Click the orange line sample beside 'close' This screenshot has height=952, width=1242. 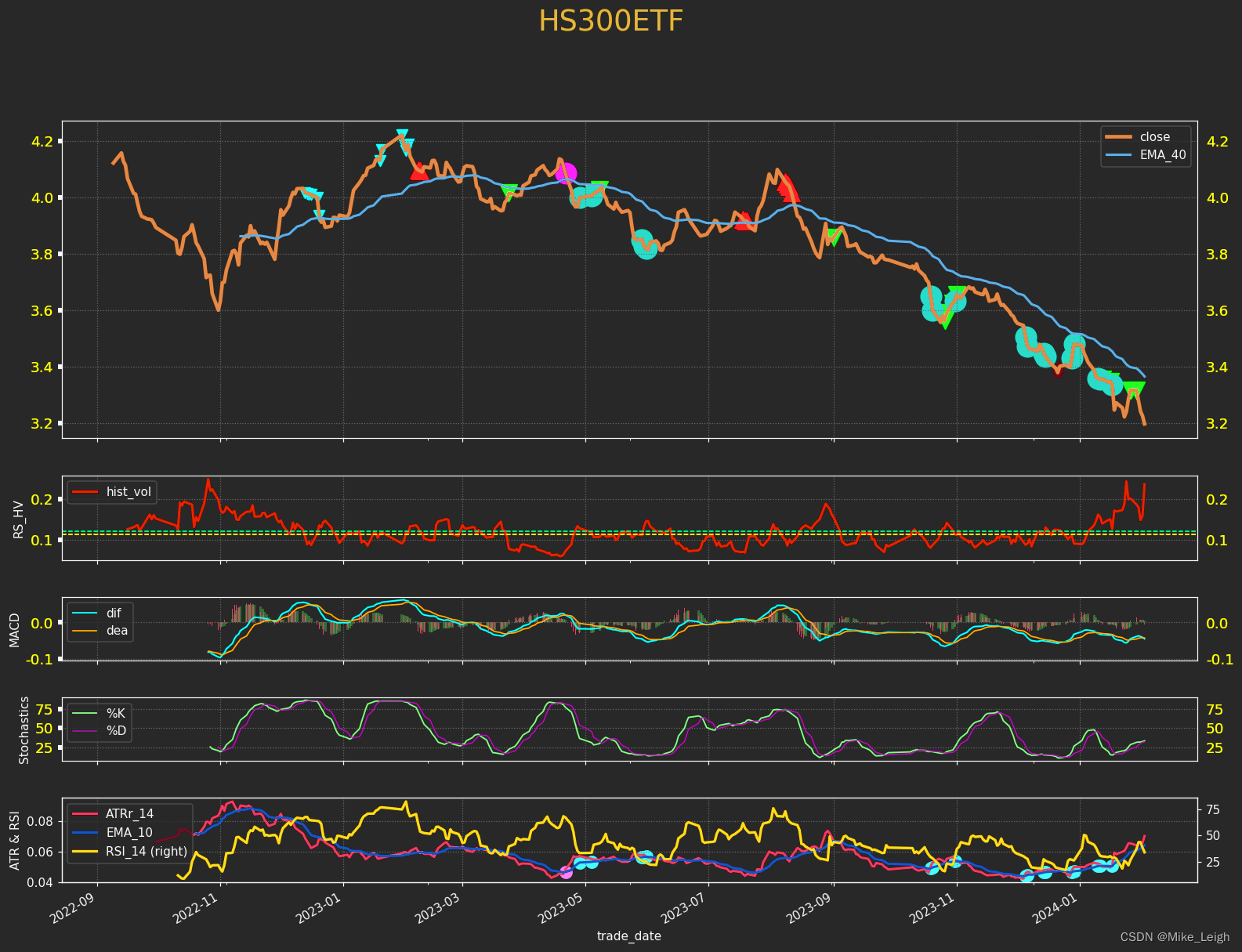coord(1118,137)
